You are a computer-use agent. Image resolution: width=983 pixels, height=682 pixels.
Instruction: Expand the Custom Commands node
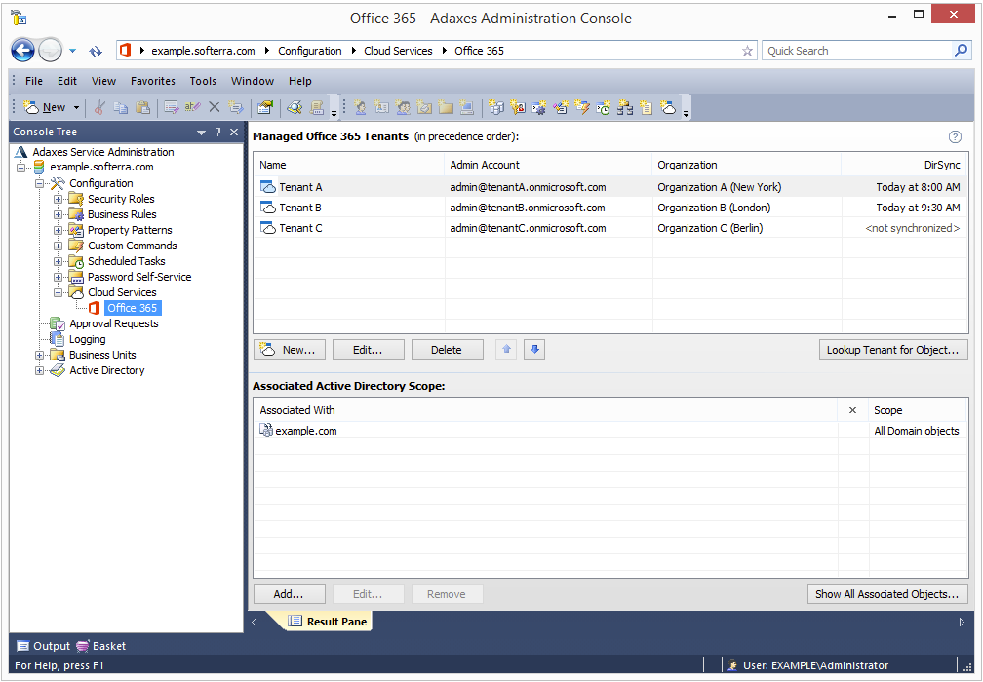pos(58,246)
